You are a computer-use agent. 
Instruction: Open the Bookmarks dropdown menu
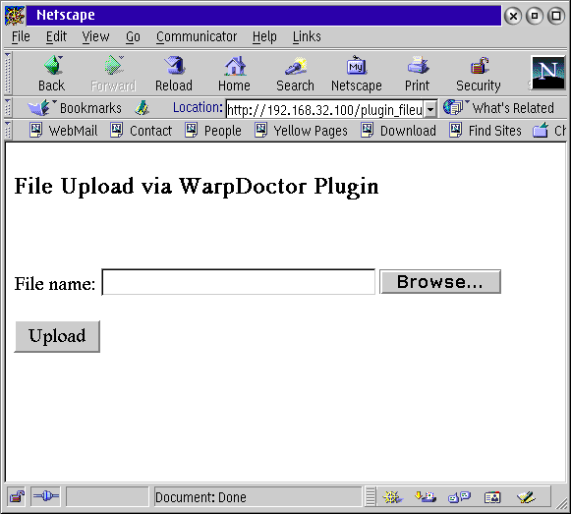(75, 108)
